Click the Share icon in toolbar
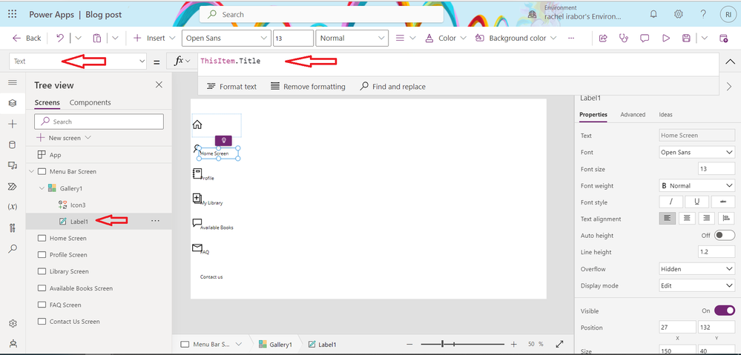The image size is (741, 355). (603, 39)
